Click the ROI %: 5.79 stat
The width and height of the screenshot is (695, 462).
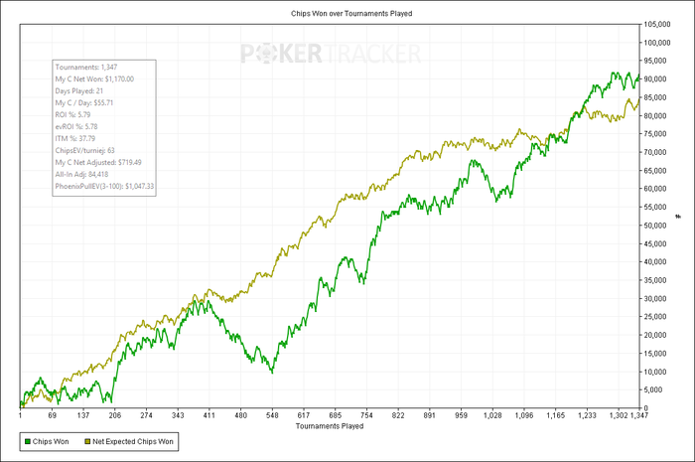(72, 115)
